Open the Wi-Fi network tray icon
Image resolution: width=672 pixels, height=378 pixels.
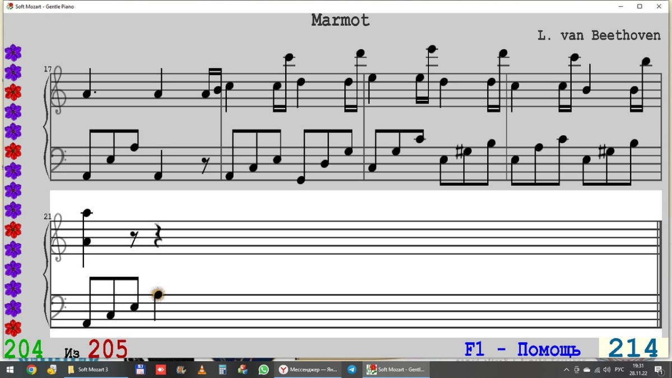pyautogui.click(x=597, y=370)
